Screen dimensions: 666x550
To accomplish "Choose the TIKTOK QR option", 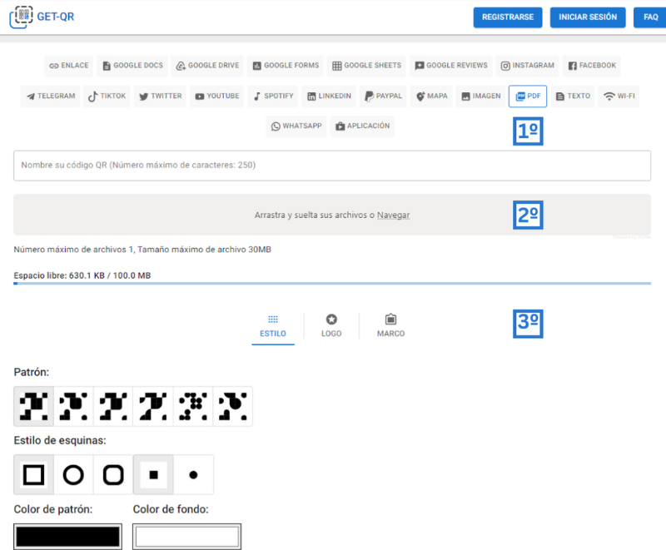I will point(106,96).
